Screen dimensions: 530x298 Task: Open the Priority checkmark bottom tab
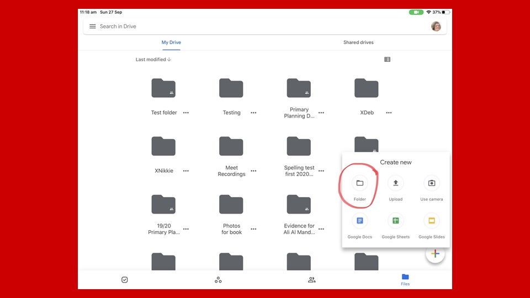point(125,280)
